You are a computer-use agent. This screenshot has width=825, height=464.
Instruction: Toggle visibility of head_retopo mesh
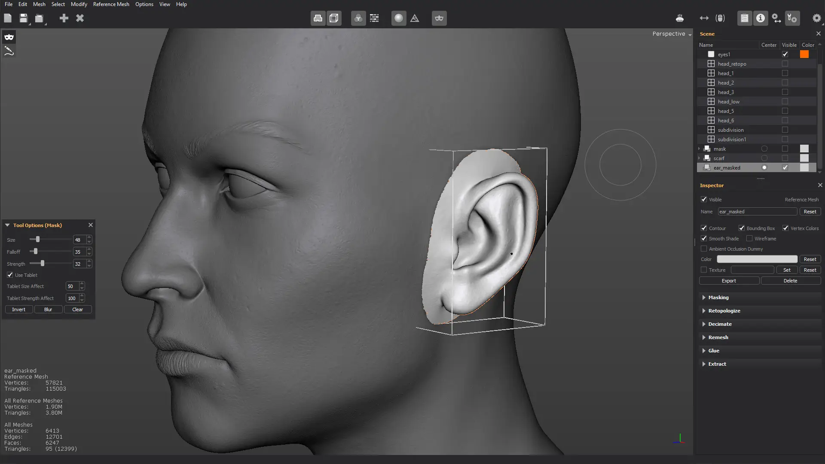coord(785,64)
